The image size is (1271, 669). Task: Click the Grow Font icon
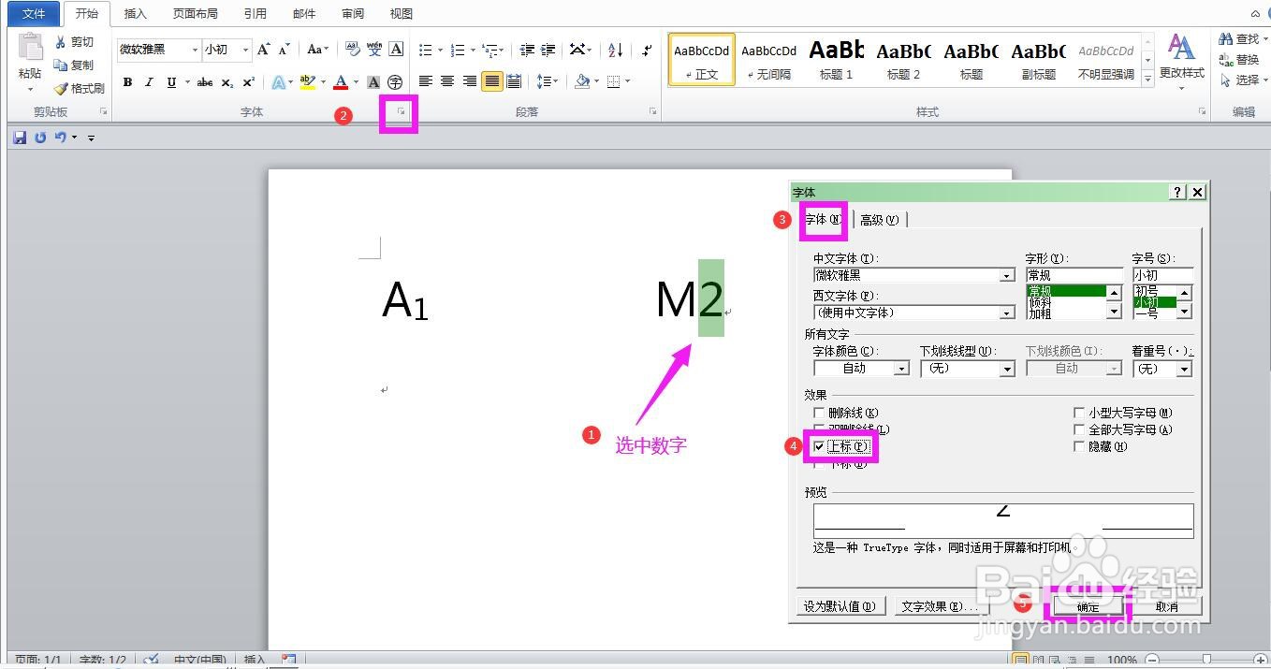(x=263, y=50)
